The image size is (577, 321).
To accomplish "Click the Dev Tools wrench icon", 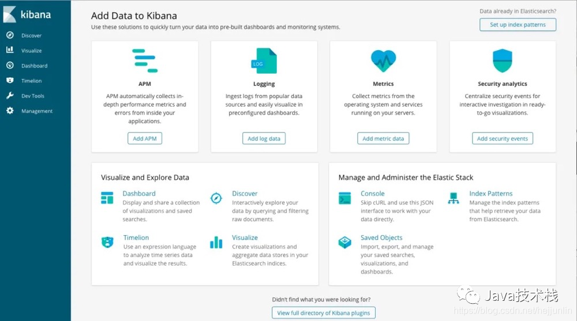I will point(10,96).
